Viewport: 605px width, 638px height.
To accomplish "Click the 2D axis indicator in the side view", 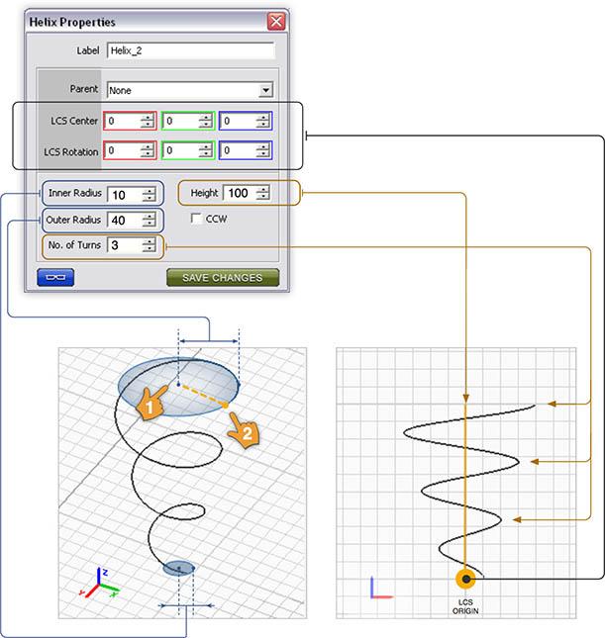I will tap(381, 588).
